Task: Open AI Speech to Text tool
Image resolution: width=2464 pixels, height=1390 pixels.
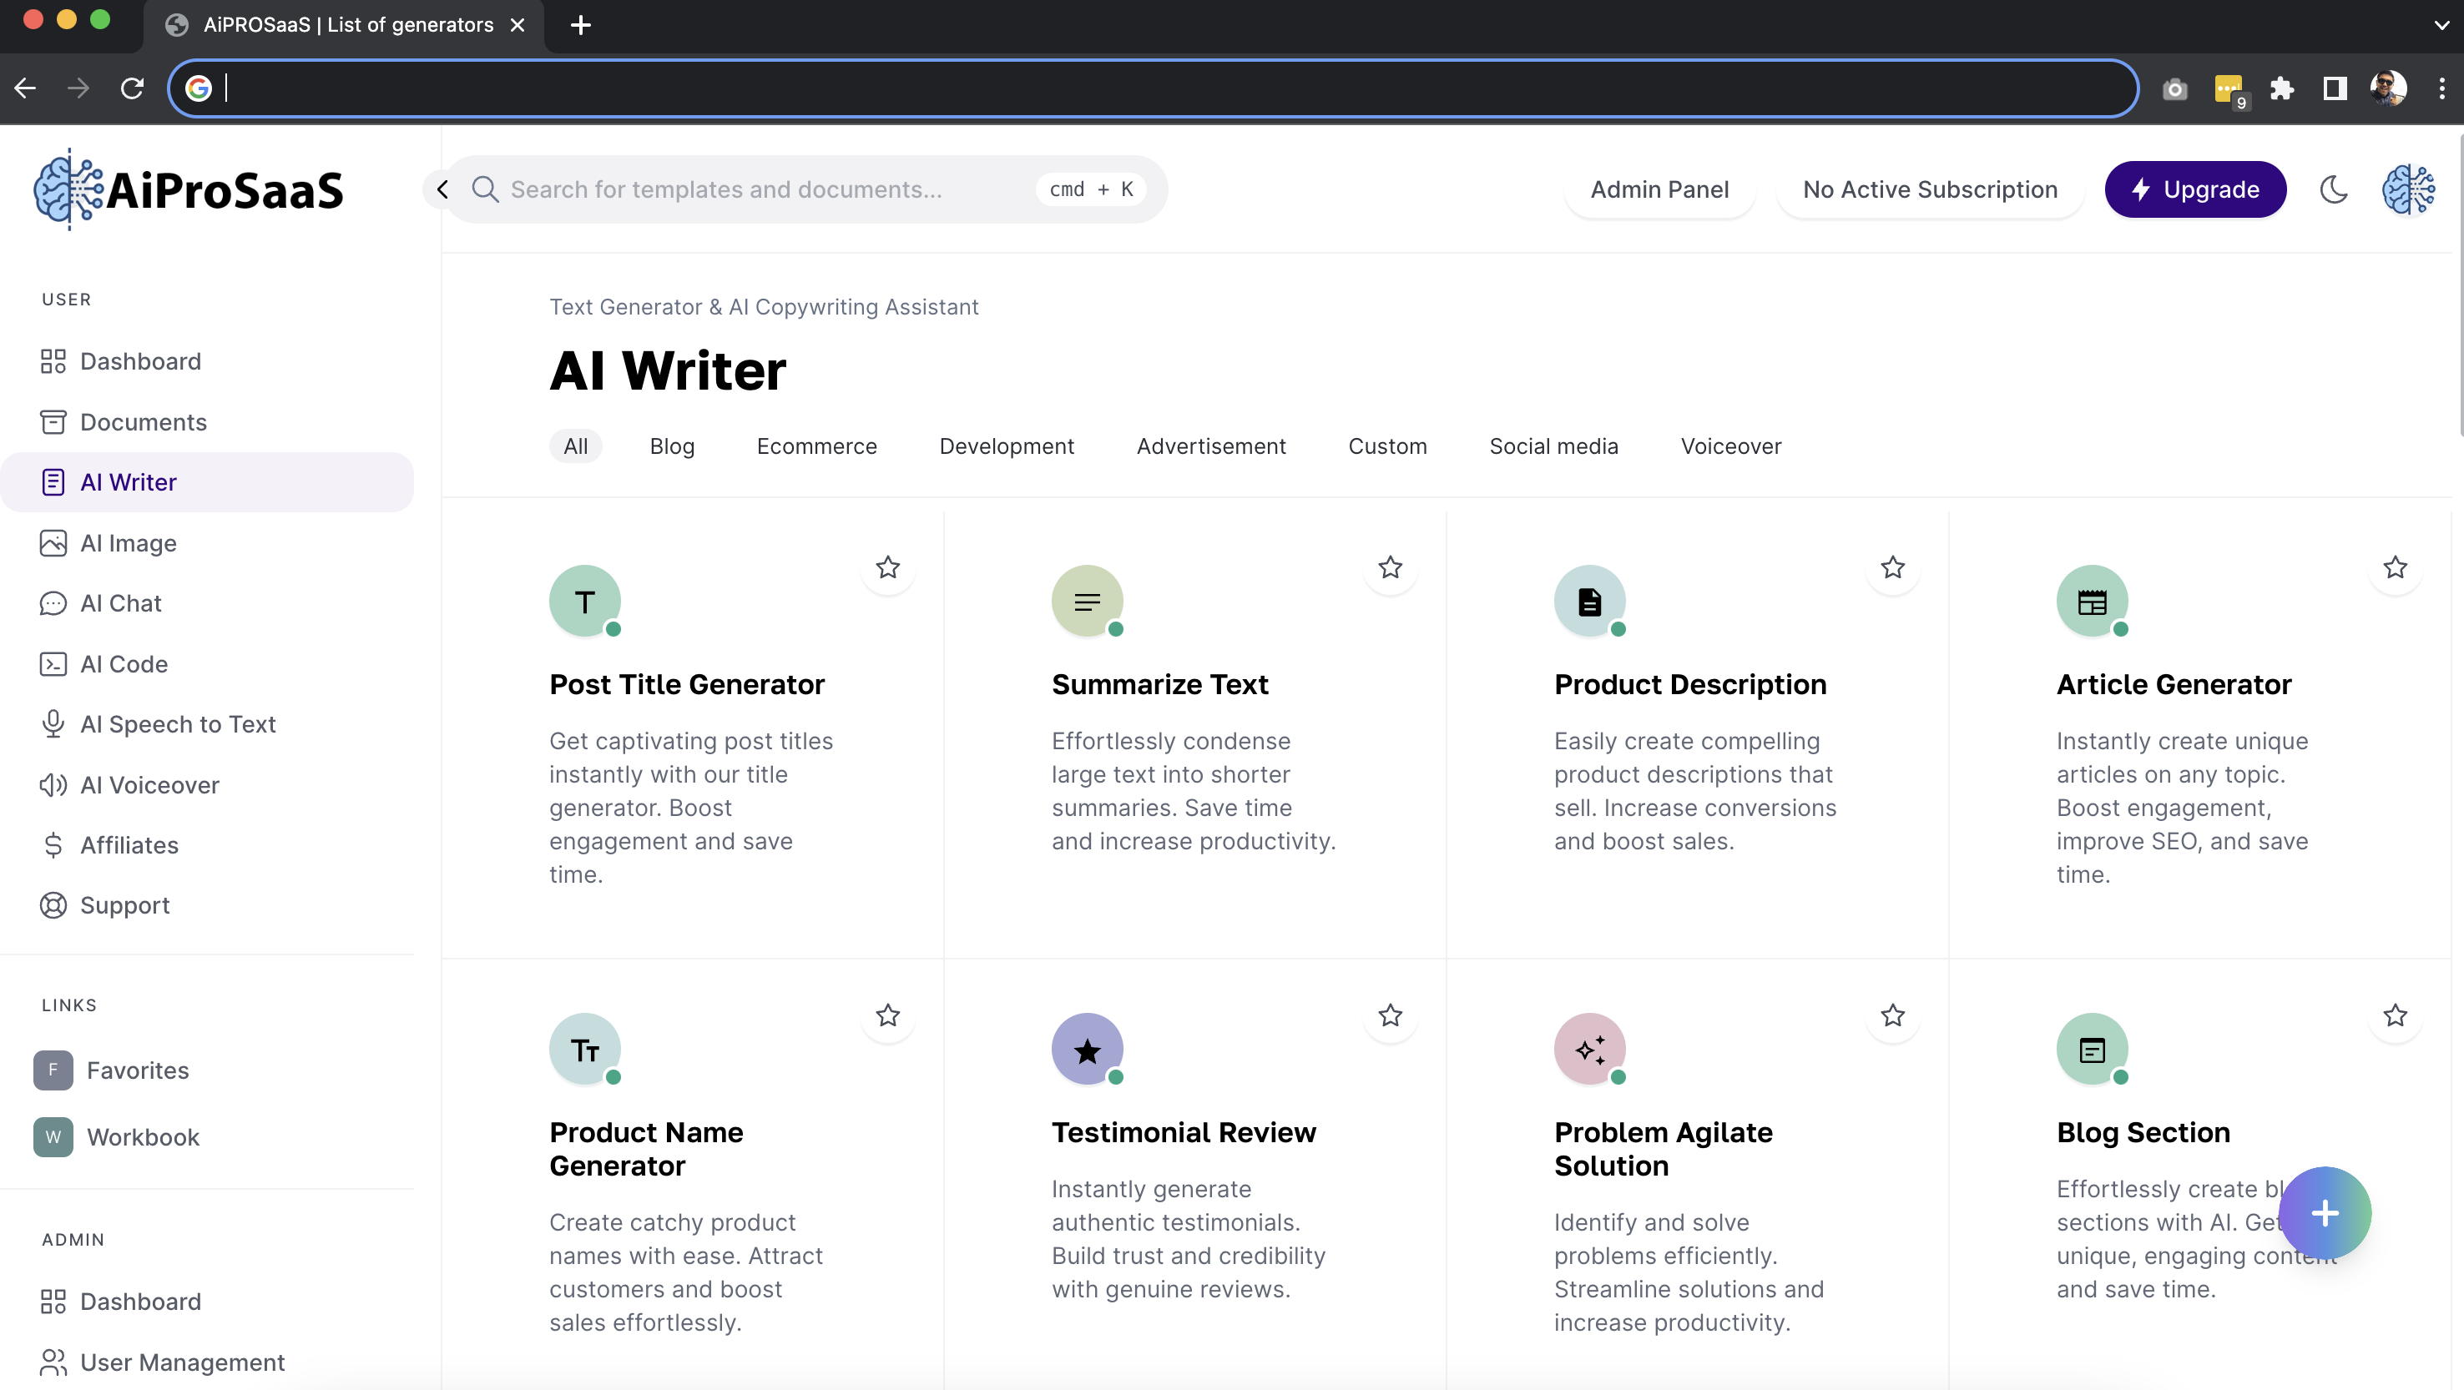Action: [177, 723]
